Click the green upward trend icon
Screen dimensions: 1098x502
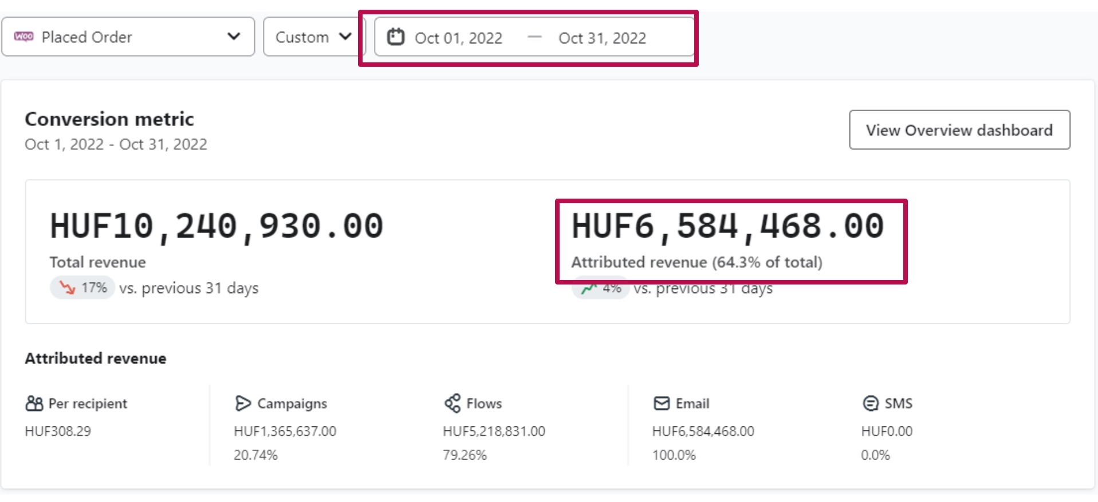pos(588,288)
